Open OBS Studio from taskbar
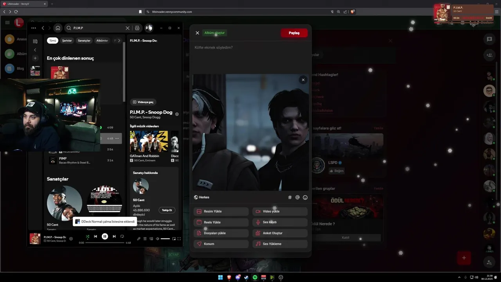 pos(281,277)
